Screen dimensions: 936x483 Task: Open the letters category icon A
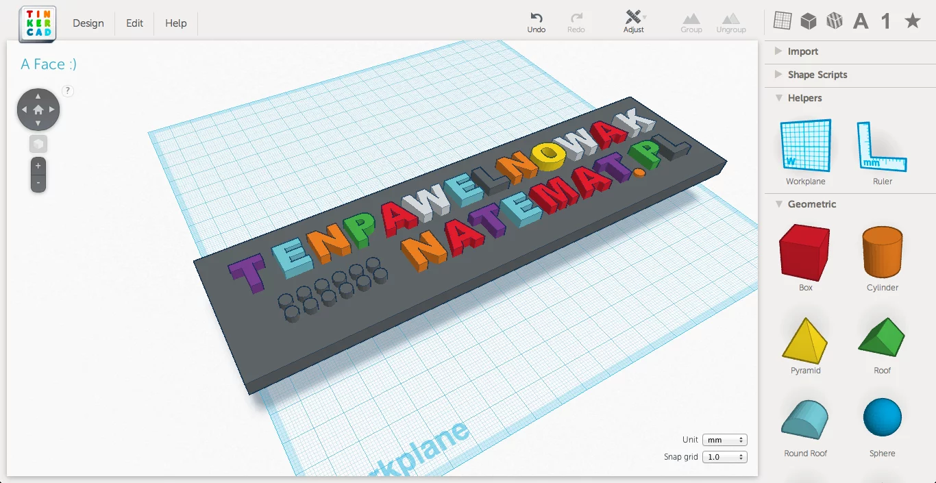tap(861, 21)
